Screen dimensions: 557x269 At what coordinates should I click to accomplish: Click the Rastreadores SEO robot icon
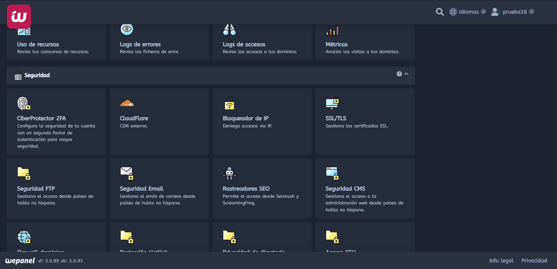229,173
